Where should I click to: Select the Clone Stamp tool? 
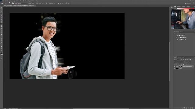[2, 26]
